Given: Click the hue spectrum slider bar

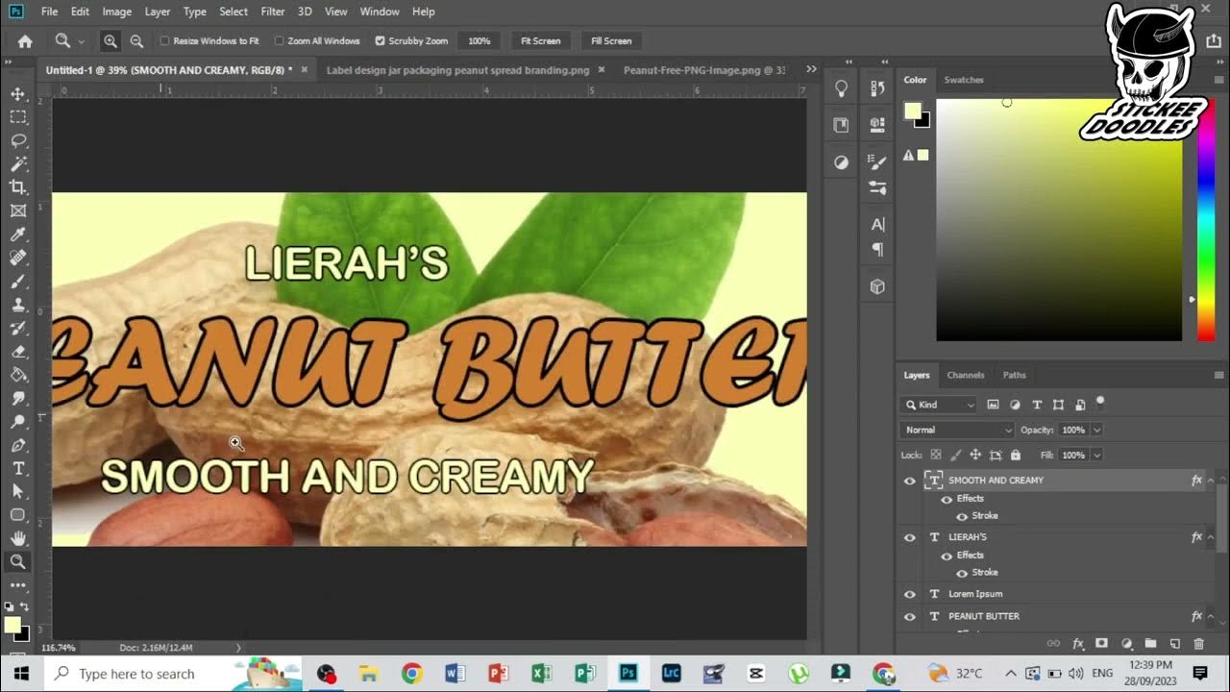Looking at the screenshot, I should (x=1205, y=219).
